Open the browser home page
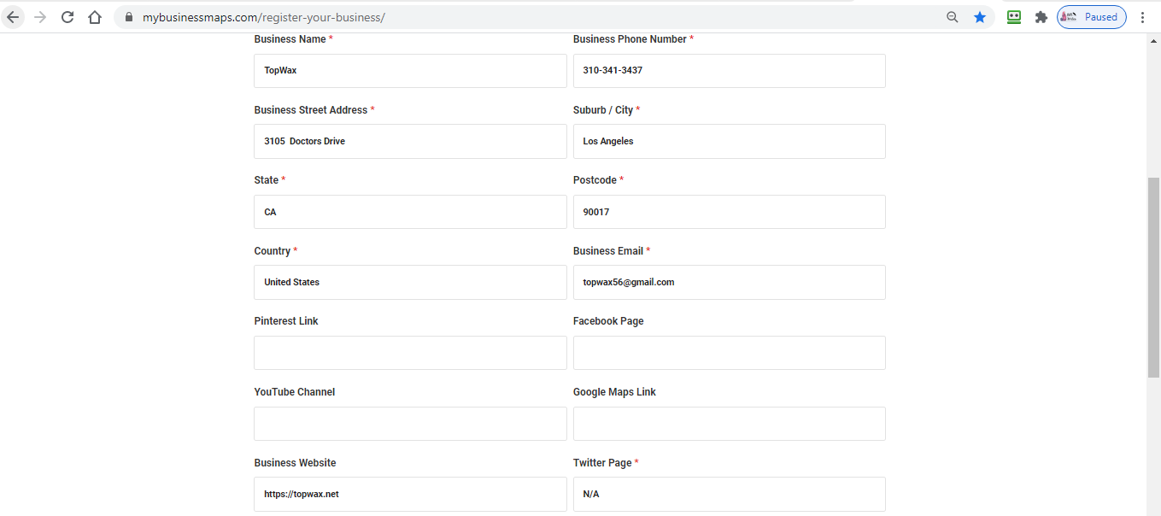This screenshot has width=1161, height=516. pos(95,17)
